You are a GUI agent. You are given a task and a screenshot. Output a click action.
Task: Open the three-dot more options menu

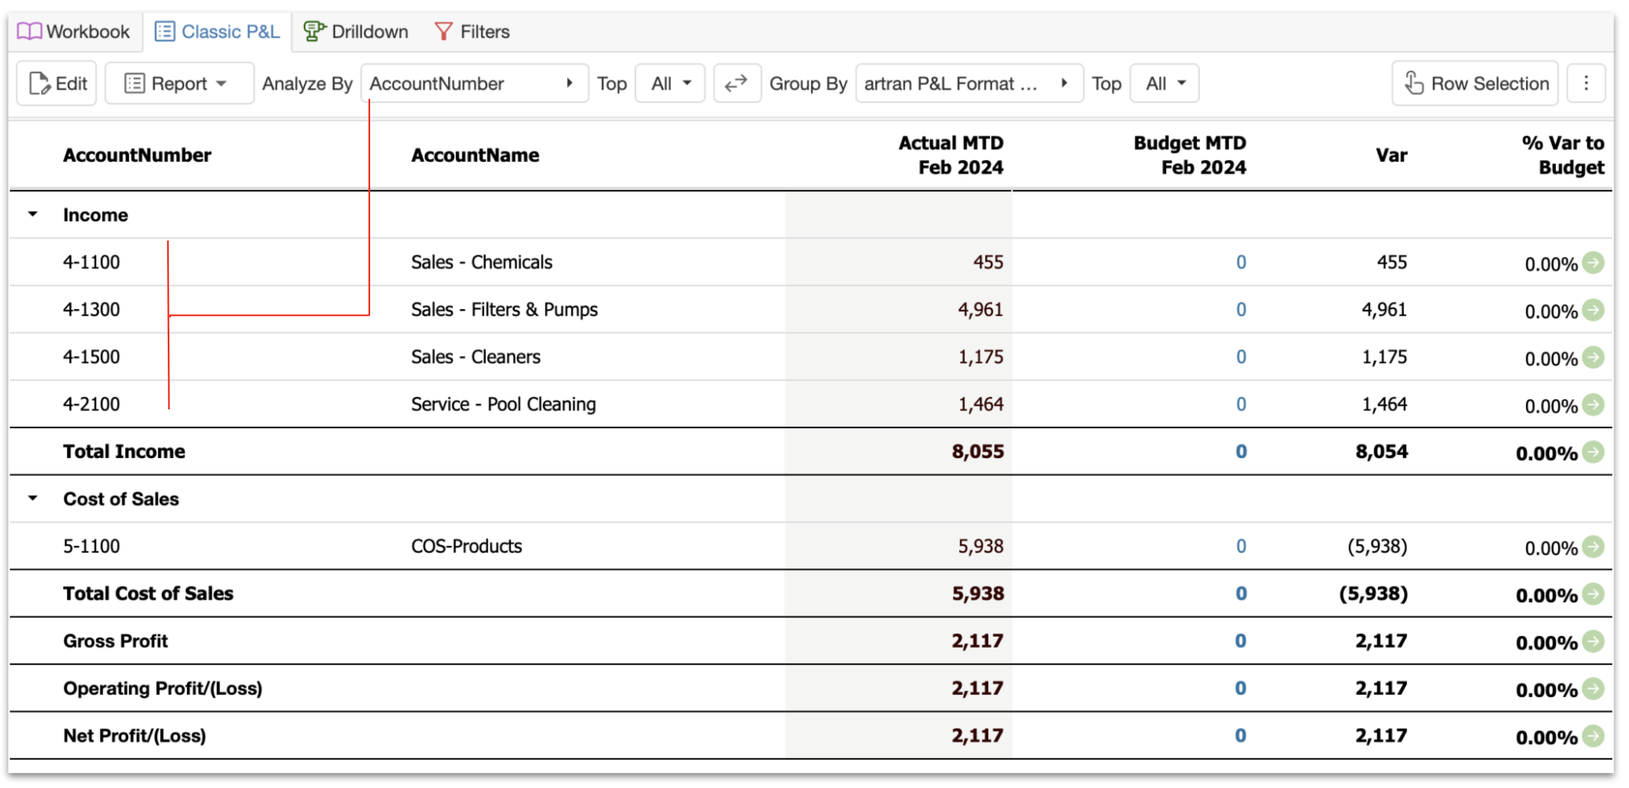tap(1586, 83)
